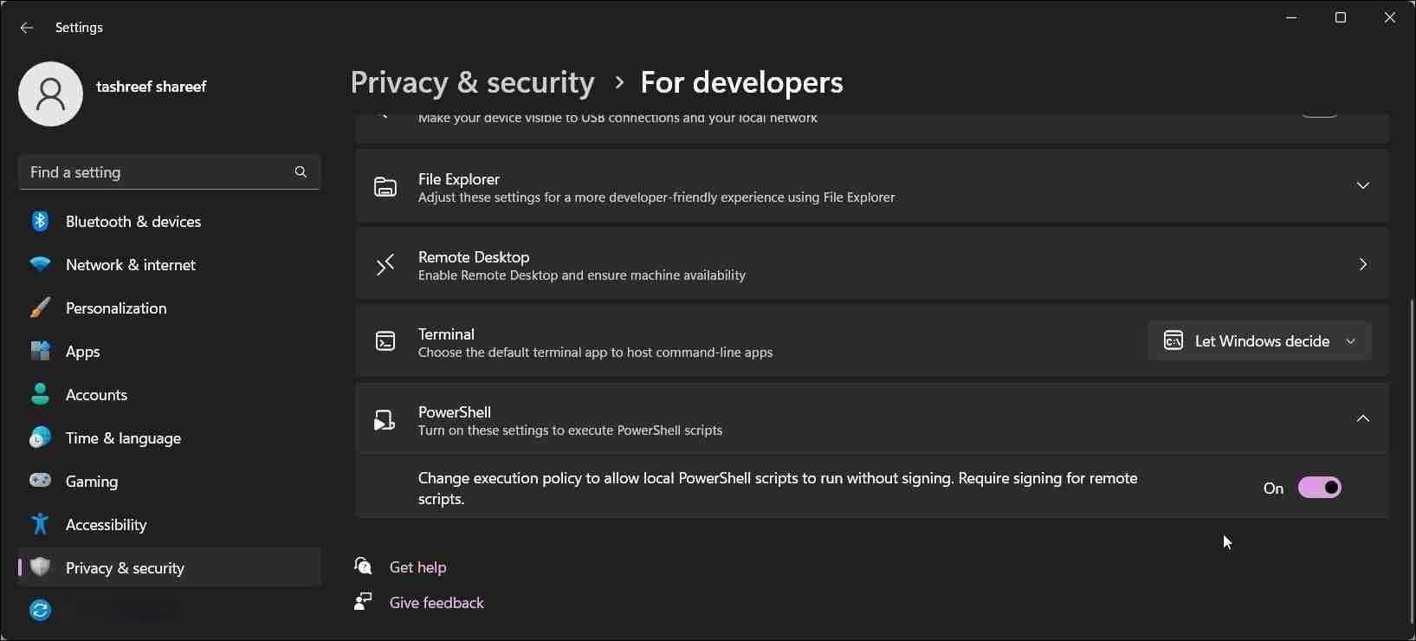The image size is (1416, 641).
Task: Click the Remote Desktop row title
Action: (x=473, y=256)
